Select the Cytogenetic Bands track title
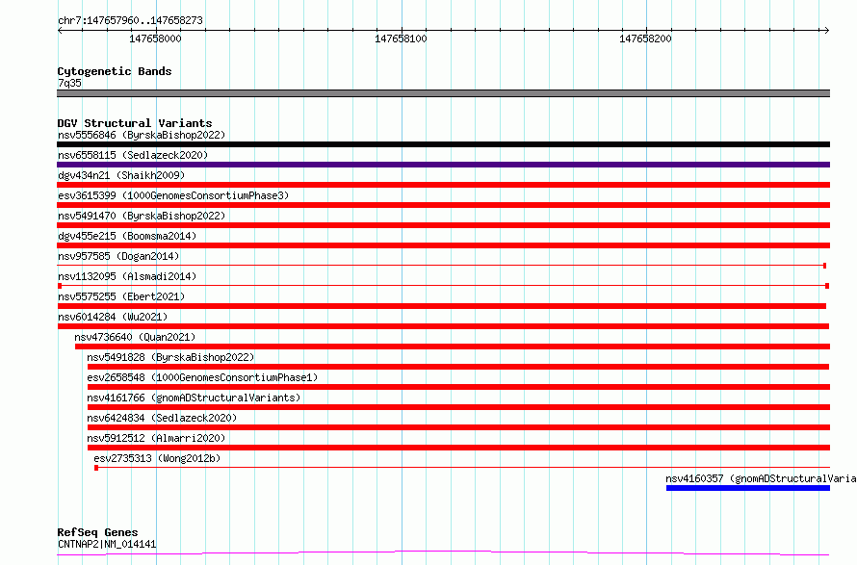The height and width of the screenshot is (565, 857). coord(115,71)
